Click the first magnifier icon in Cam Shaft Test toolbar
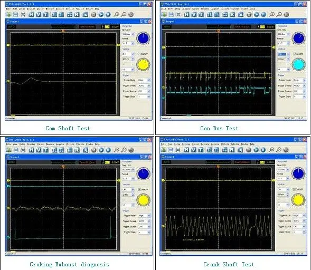311x270 pixels. [117, 14]
